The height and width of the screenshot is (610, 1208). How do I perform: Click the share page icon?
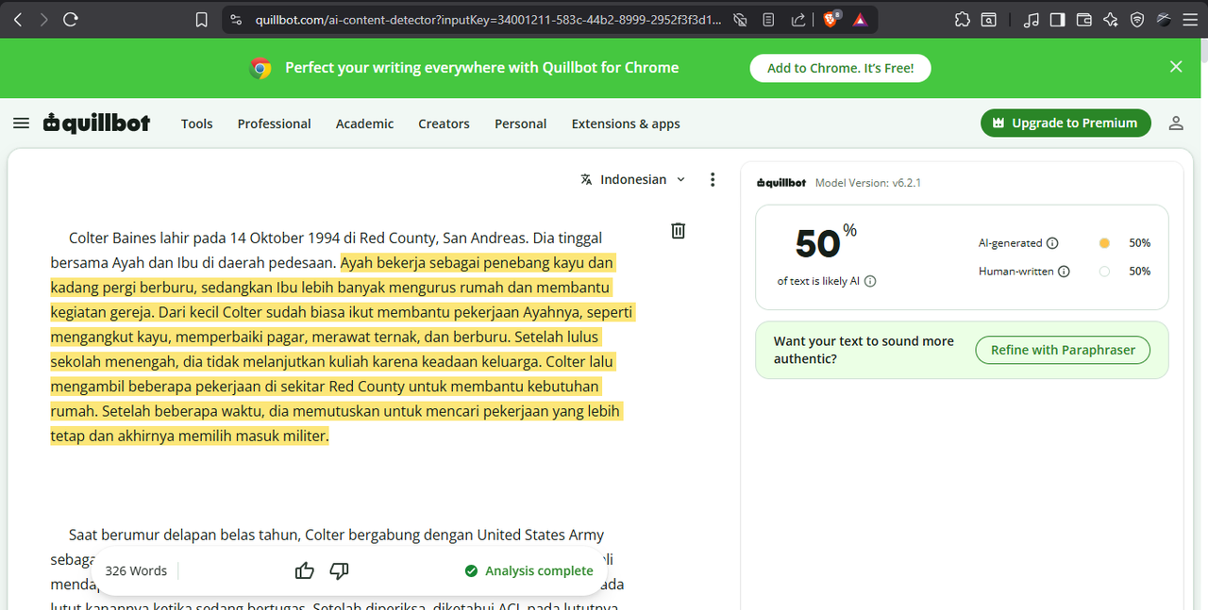[798, 19]
